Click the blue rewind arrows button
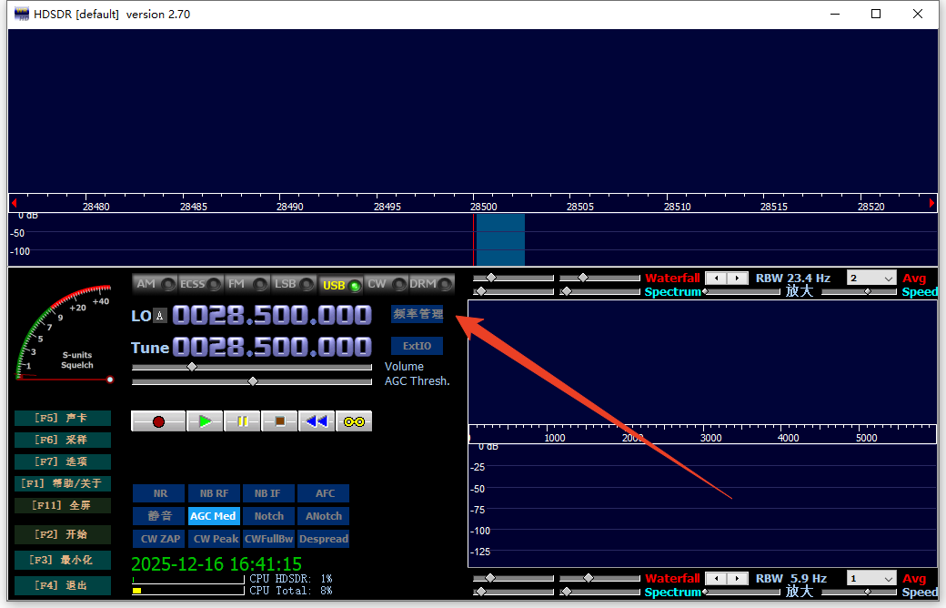 click(317, 421)
